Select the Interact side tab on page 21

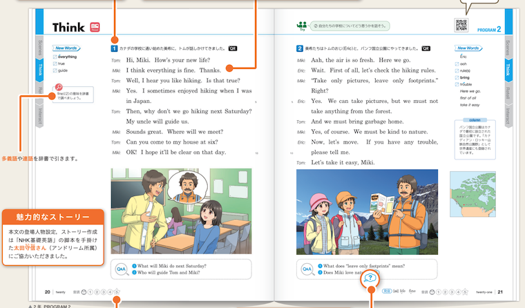[x=508, y=116]
